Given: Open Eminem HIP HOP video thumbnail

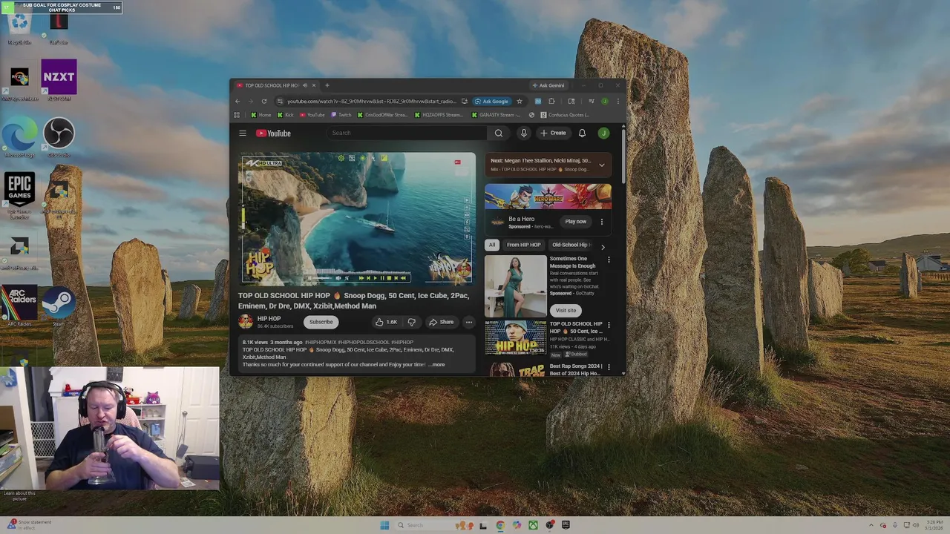Looking at the screenshot, I should [x=515, y=338].
